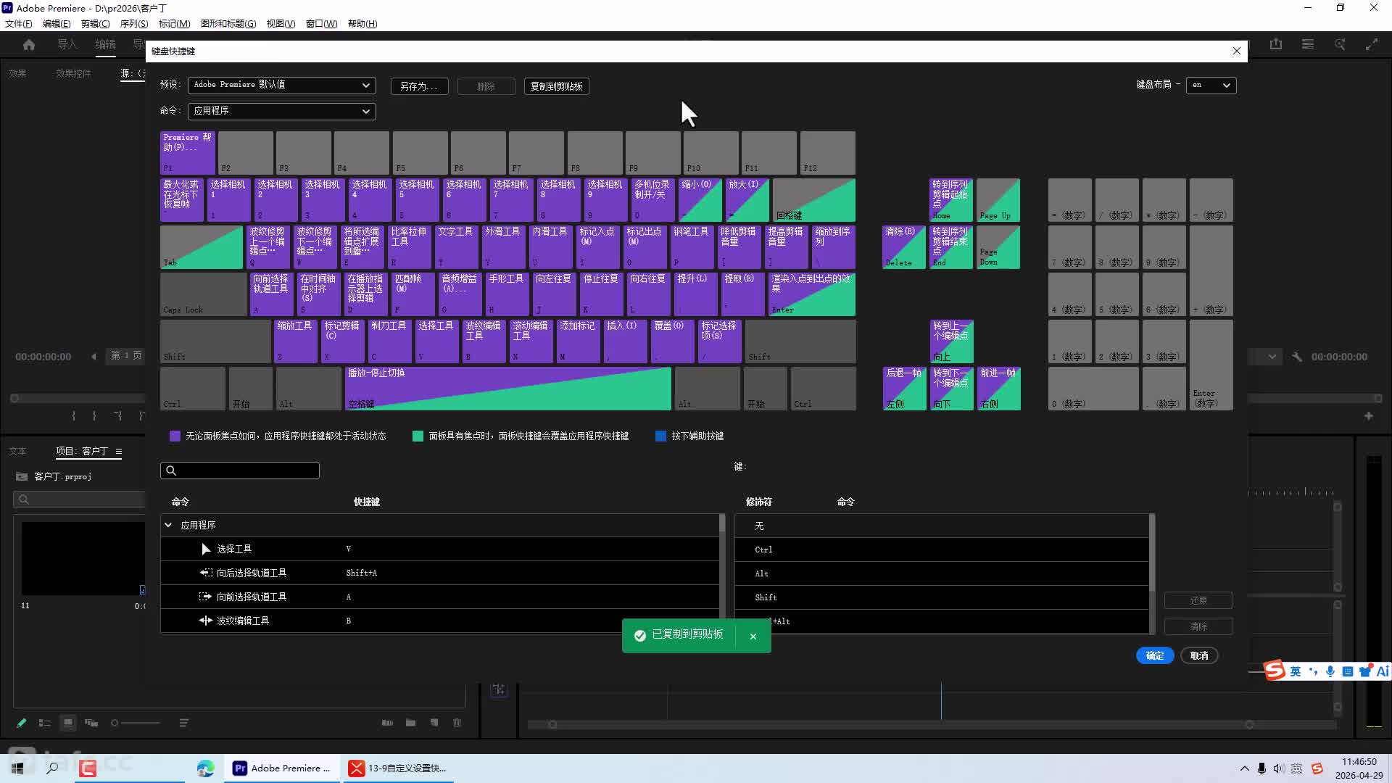Click the microphone icon on Sogou IME bar
This screenshot has width=1392, height=783.
click(1330, 671)
